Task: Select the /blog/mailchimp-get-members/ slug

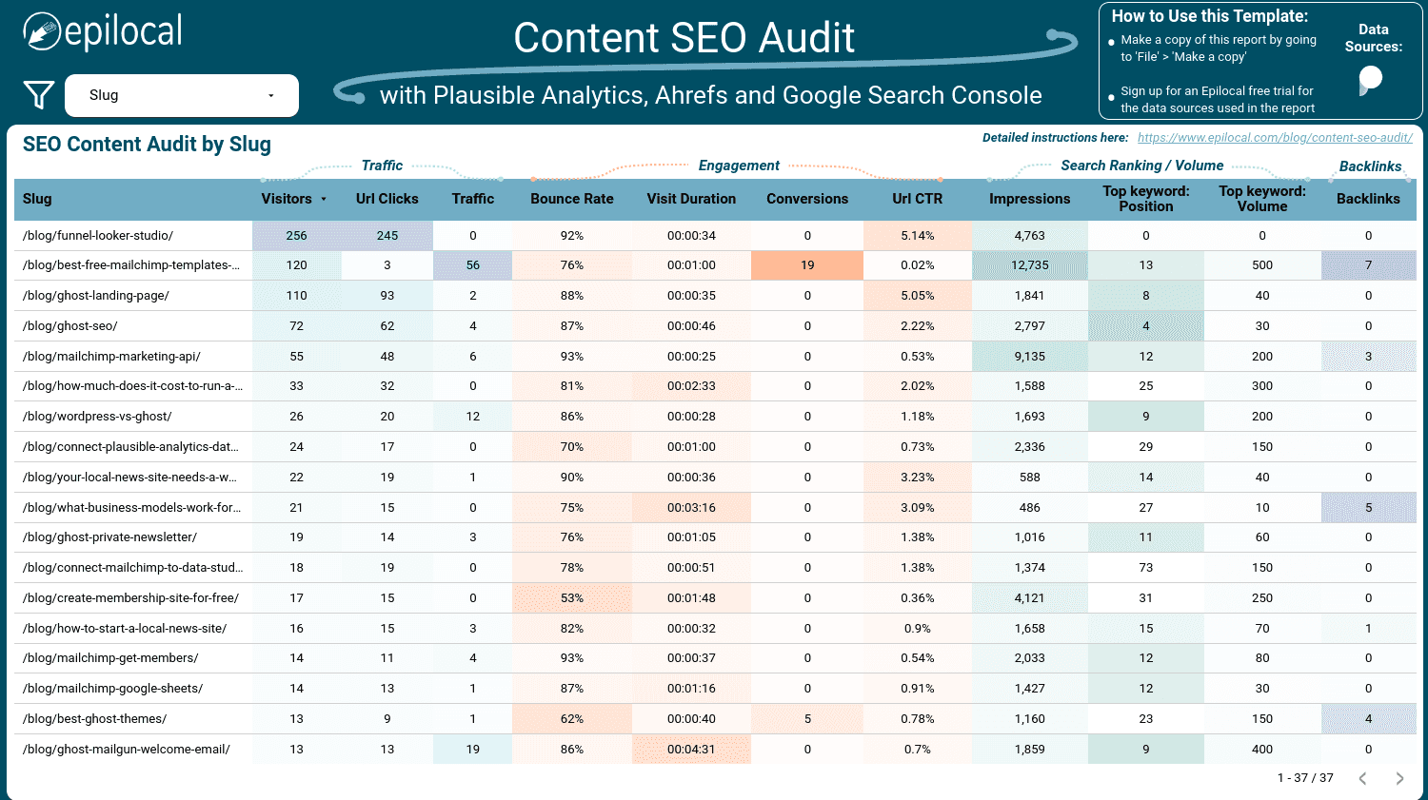Action: [110, 658]
